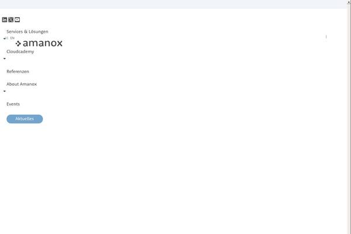This screenshot has width=351, height=234.
Task: Click the amanox wordmark text
Action: point(43,43)
